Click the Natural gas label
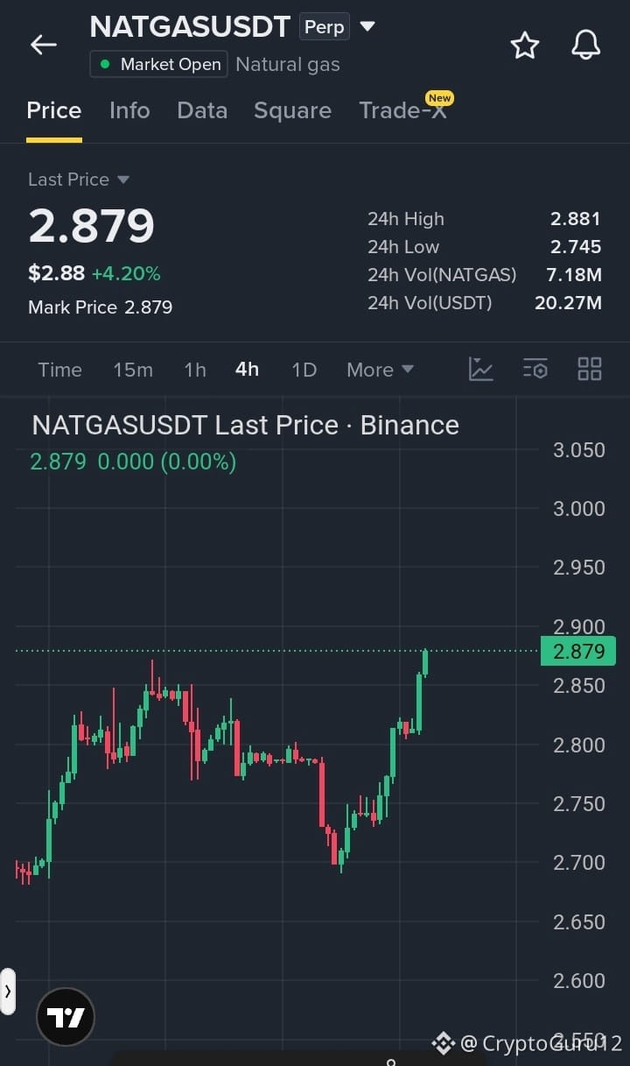This screenshot has width=630, height=1066. (288, 64)
